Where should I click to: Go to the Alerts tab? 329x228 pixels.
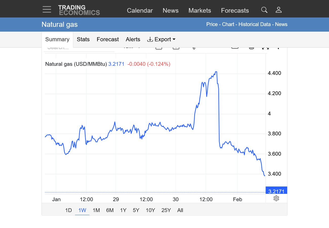point(133,39)
